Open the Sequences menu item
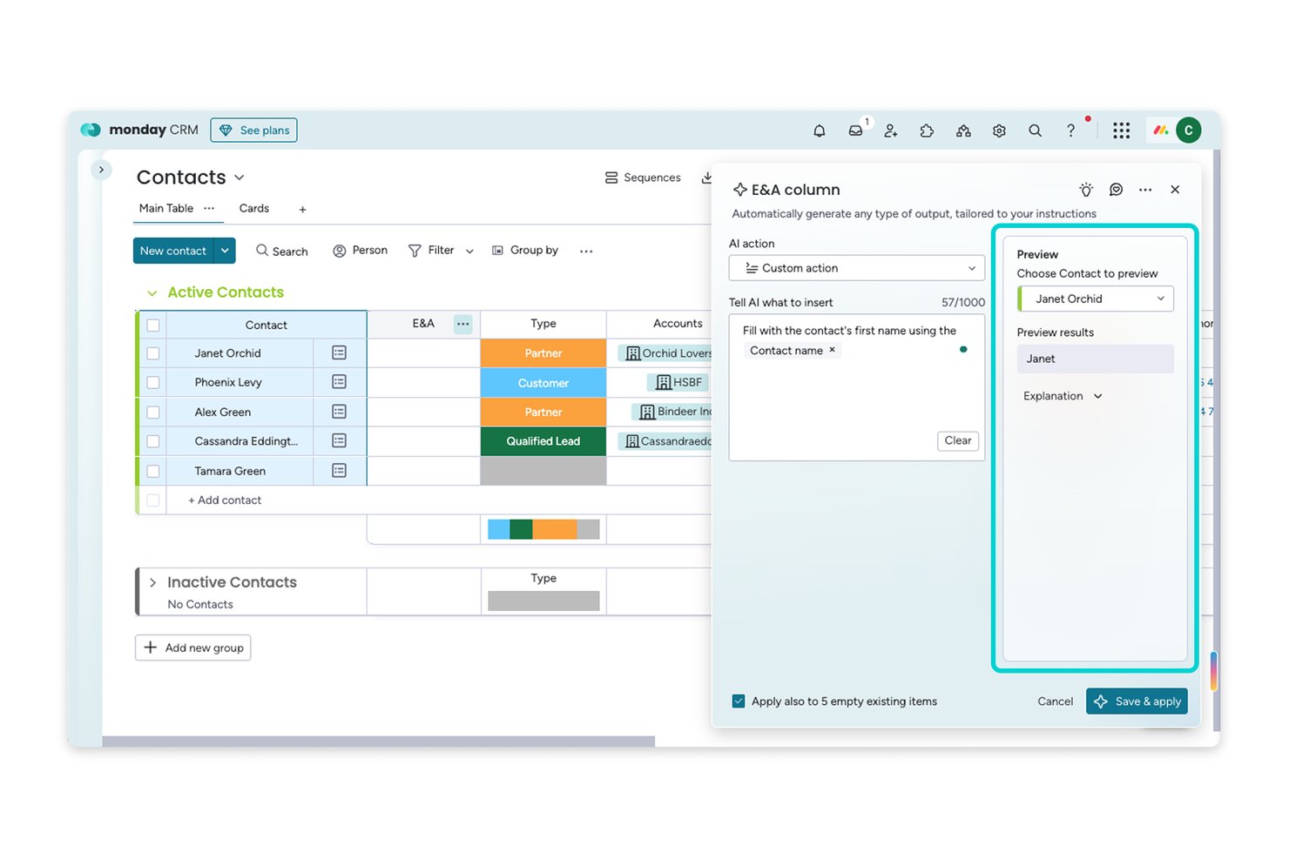The height and width of the screenshot is (859, 1289). click(x=643, y=178)
